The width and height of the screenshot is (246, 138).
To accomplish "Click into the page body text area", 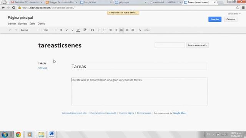I will [139, 91].
